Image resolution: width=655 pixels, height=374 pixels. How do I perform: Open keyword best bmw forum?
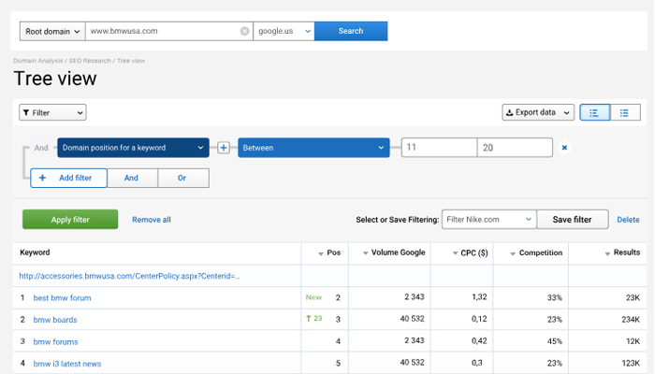pos(63,298)
